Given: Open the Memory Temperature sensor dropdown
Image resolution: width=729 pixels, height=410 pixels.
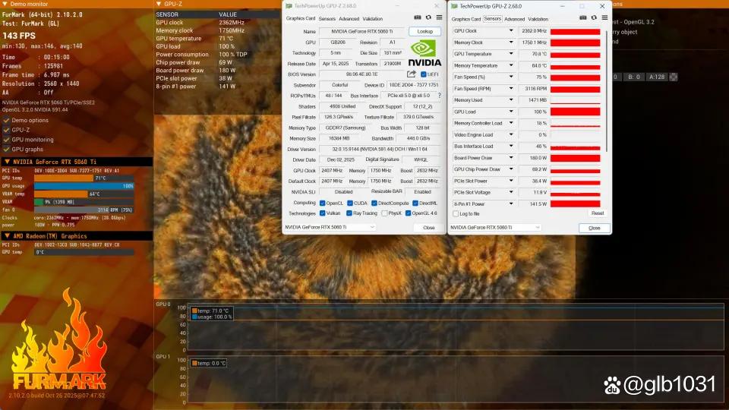Looking at the screenshot, I should click(511, 65).
